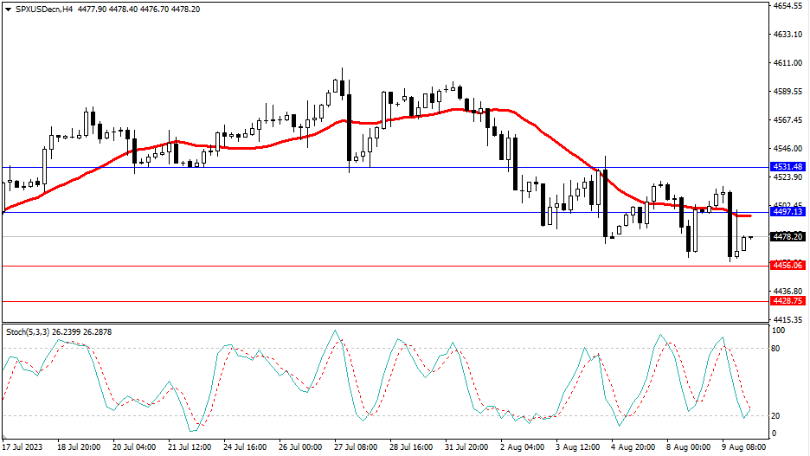Click the 4611.00 price scale value
Image resolution: width=810 pixels, height=456 pixels.
[787, 63]
